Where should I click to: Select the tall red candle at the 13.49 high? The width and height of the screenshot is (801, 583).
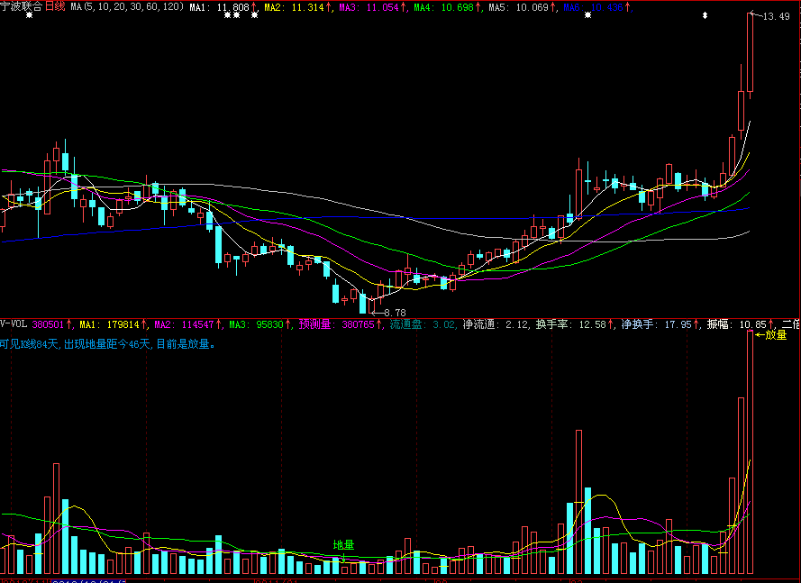pos(750,52)
